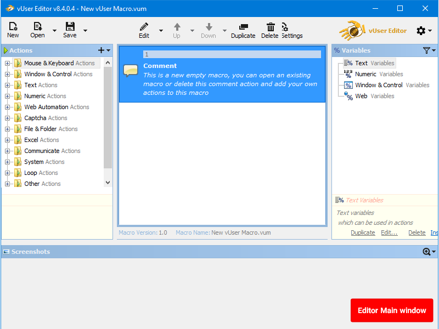Close the vUser Editor window
Viewport: 439px width, 329px height.
pyautogui.click(x=425, y=8)
